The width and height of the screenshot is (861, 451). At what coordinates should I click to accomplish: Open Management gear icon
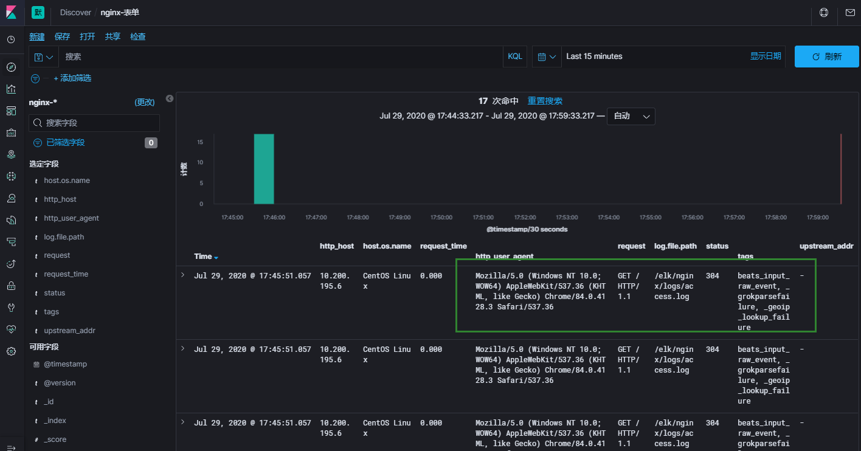pos(11,351)
